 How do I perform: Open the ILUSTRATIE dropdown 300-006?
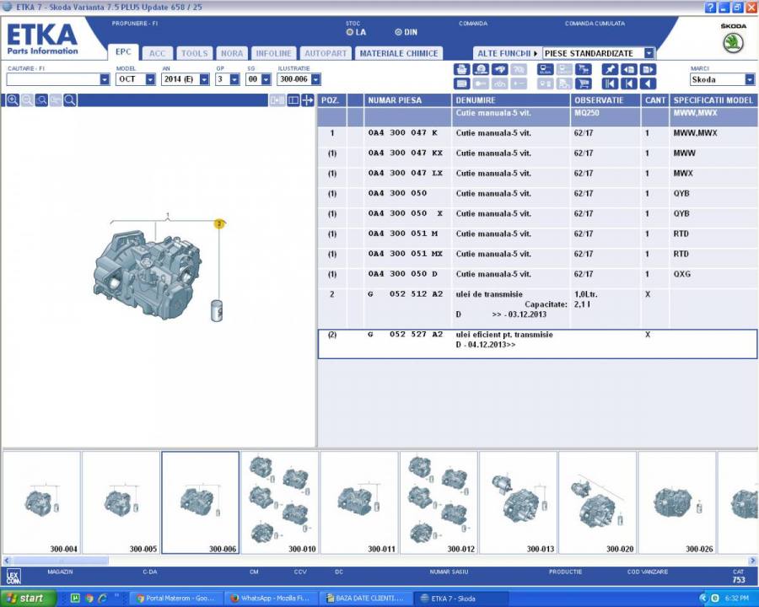pos(315,79)
